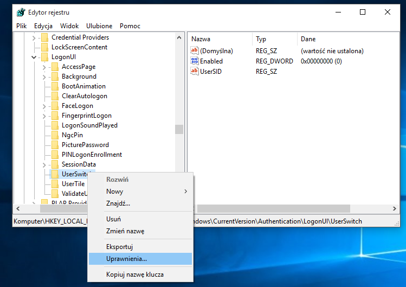Click the PicturePassword folder icon
Screen dimensions: 406x287
click(55, 145)
